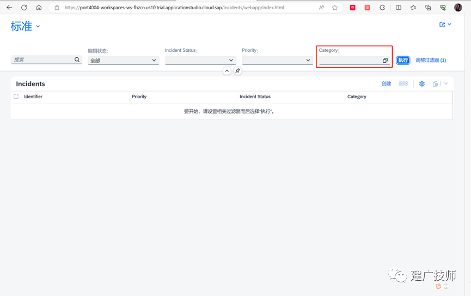Open browser collections icon
This screenshot has height=296, width=471.
click(x=428, y=8)
